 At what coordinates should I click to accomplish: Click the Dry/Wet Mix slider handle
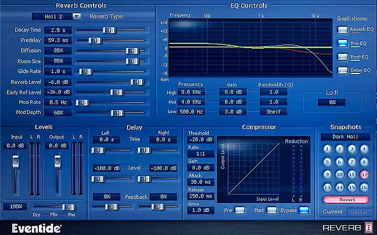68,207
